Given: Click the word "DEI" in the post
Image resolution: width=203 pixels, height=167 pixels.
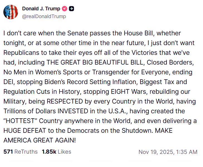Looking at the screenshot, I should pyautogui.click(x=9, y=82).
